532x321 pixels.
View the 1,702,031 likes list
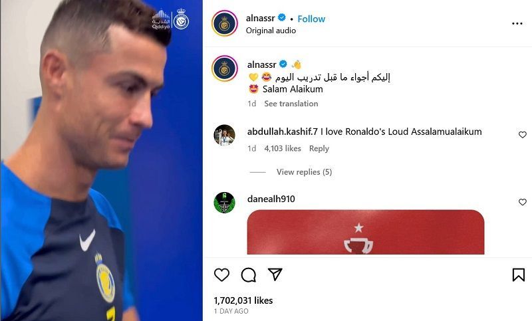tap(243, 300)
